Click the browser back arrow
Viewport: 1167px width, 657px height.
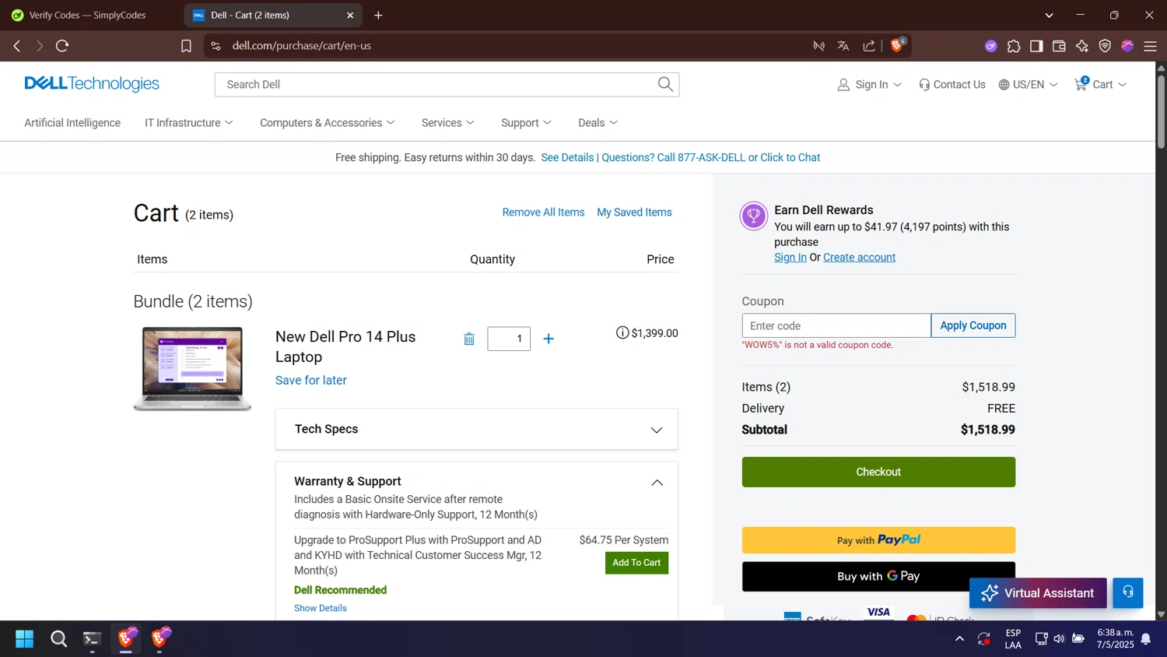[17, 46]
